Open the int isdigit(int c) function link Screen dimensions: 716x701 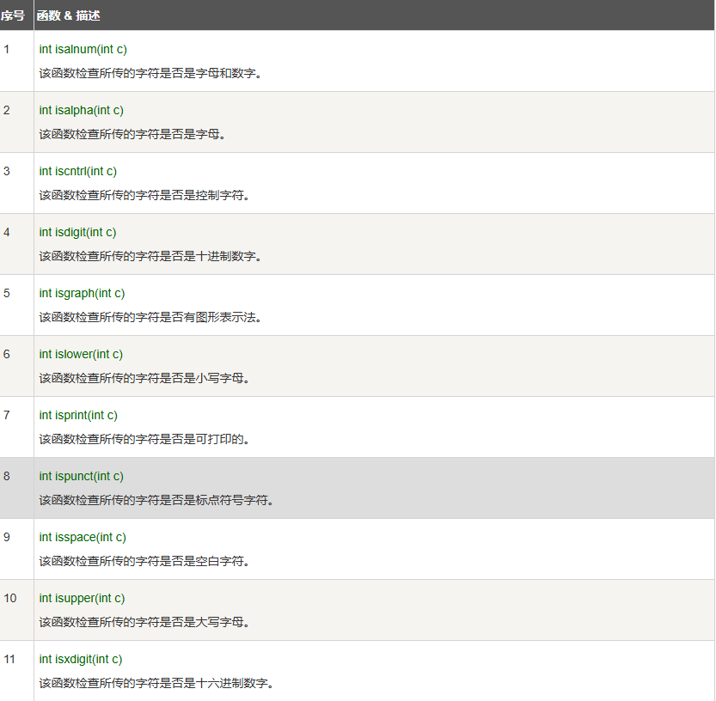coord(77,232)
